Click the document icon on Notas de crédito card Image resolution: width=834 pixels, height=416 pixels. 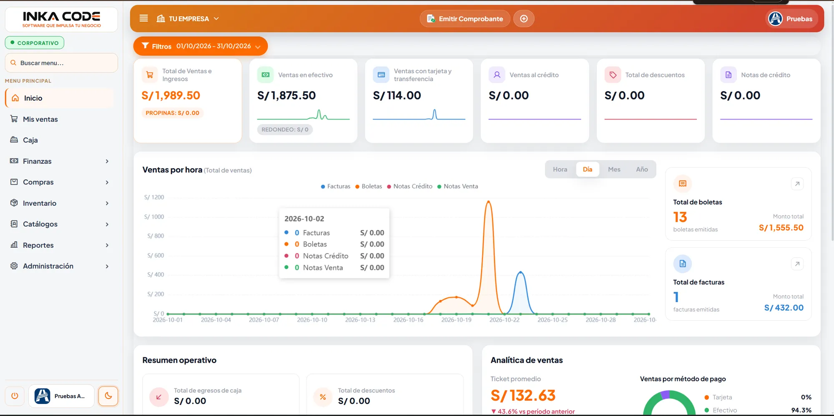(728, 75)
